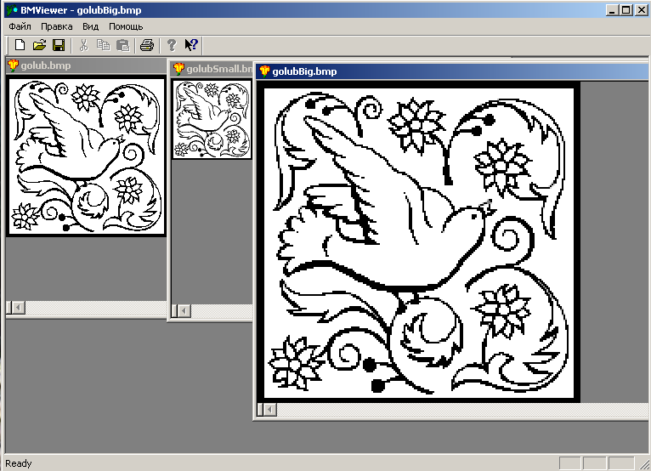Click the Cut scissors toolbar icon
Viewport: 651px width, 471px height.
(x=84, y=45)
